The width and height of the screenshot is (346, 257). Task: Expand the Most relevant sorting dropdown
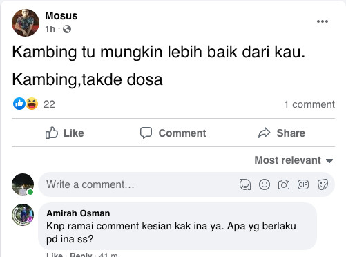(294, 160)
